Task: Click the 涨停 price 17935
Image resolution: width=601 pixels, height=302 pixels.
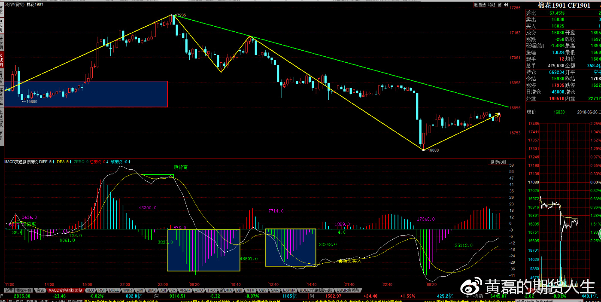Action: tap(559, 85)
